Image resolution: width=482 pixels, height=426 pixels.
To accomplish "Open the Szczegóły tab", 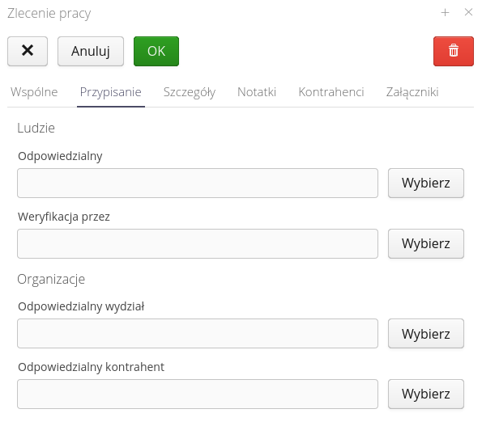I will pos(190,92).
